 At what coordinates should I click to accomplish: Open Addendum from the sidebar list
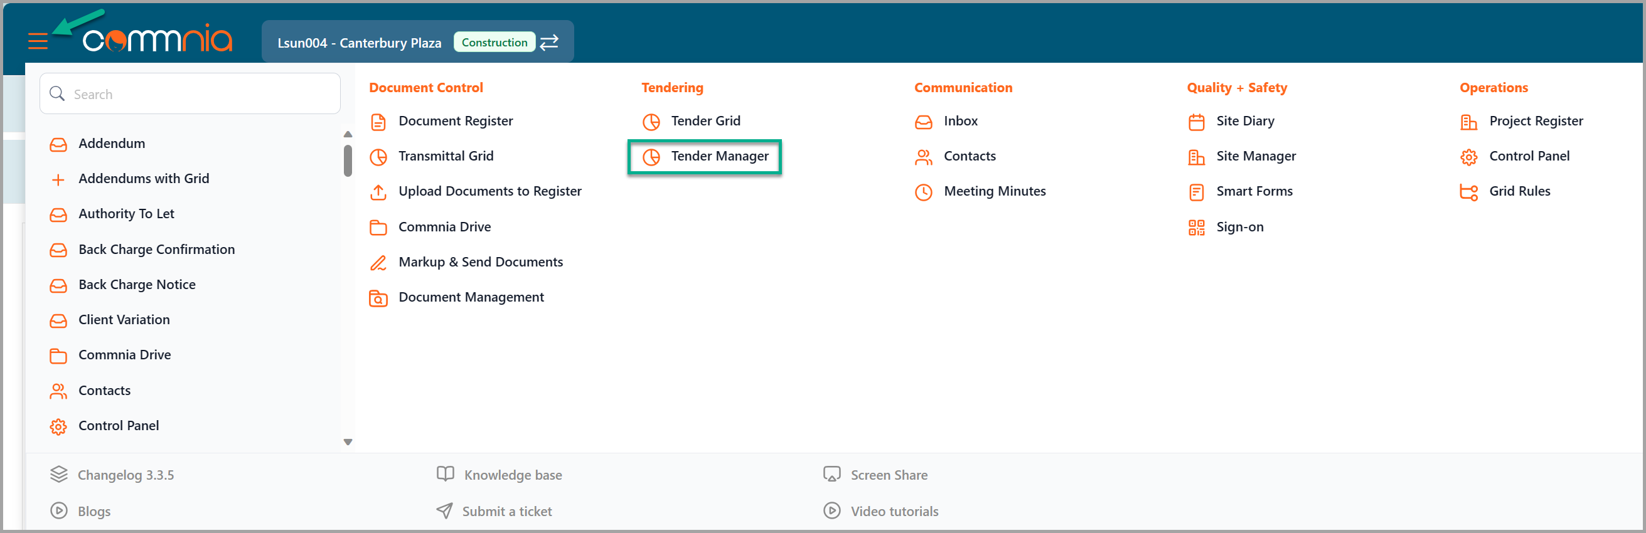point(111,144)
